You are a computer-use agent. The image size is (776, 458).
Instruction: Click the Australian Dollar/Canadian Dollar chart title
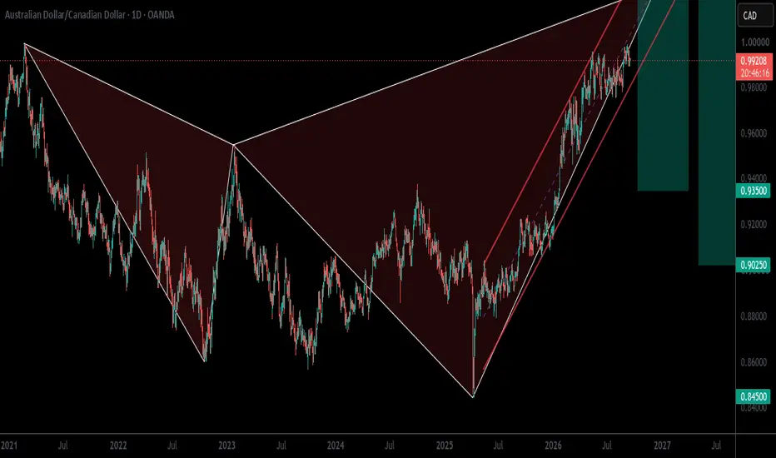click(89, 15)
